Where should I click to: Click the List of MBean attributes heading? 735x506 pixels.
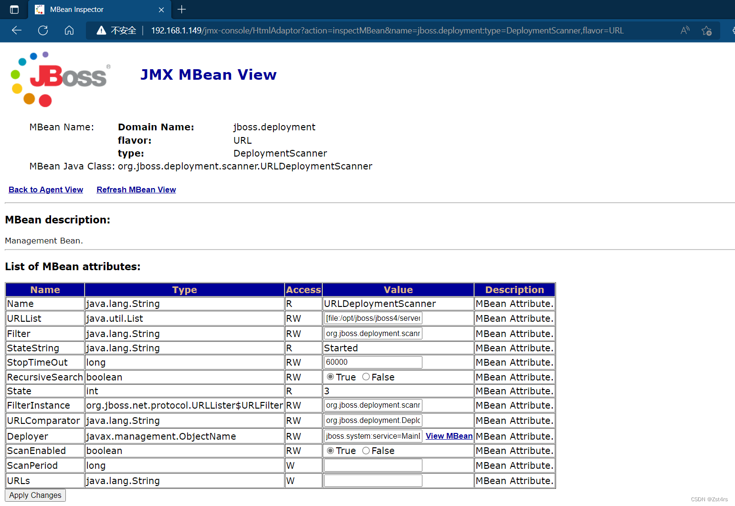(73, 266)
